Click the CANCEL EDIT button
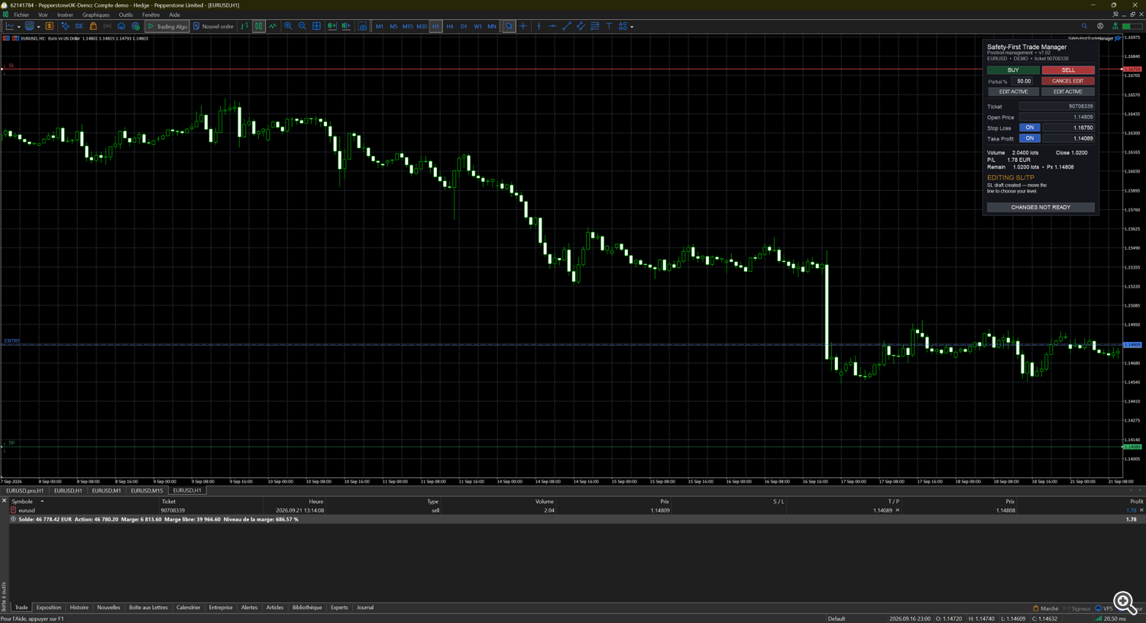Screen dimensions: 1146x623 click(1068, 81)
